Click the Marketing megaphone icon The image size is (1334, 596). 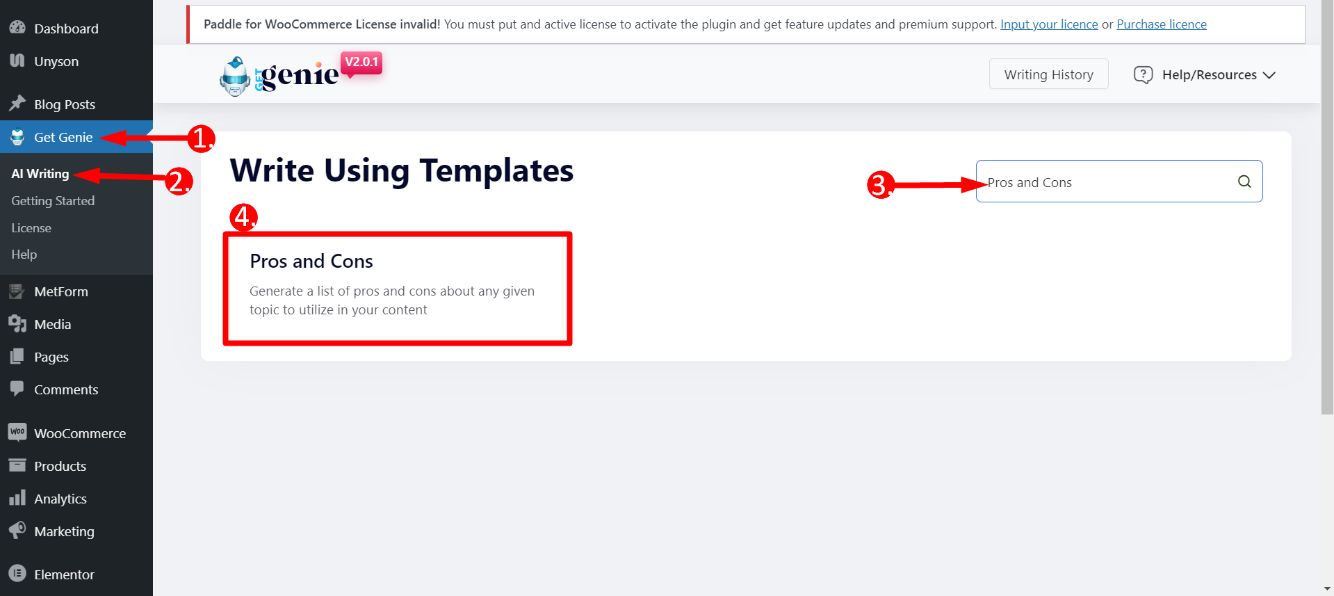tap(17, 531)
